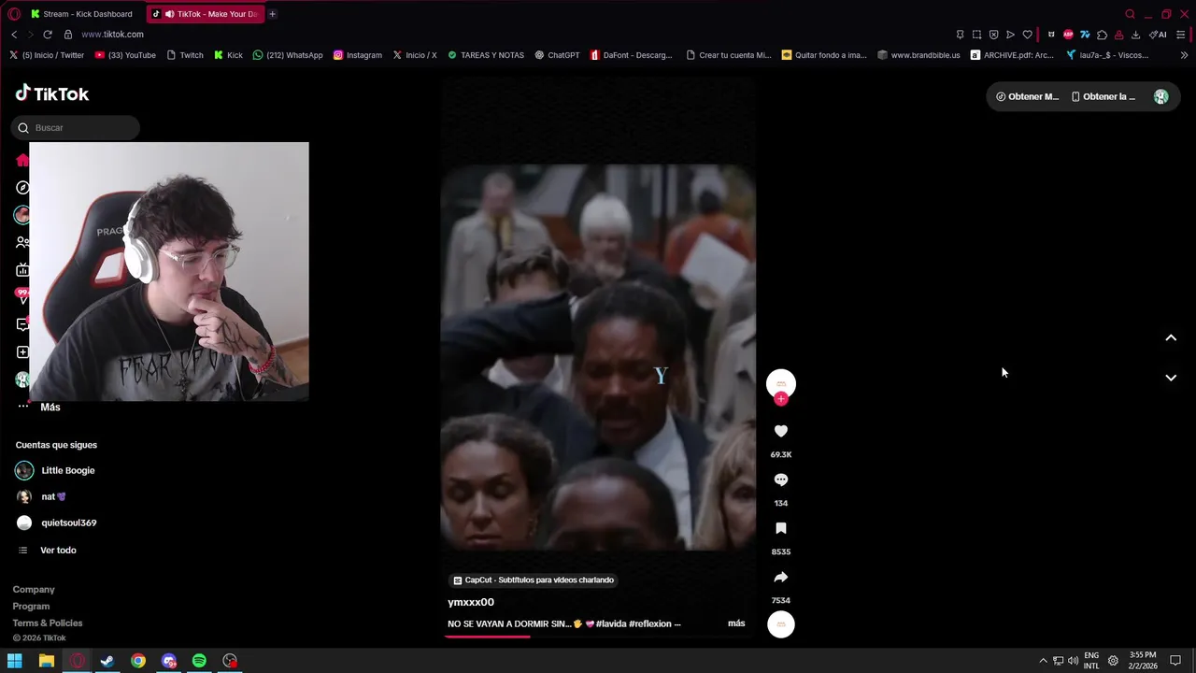Open Friends icon in TikTok sidebar
The height and width of the screenshot is (673, 1196).
[x=22, y=242]
